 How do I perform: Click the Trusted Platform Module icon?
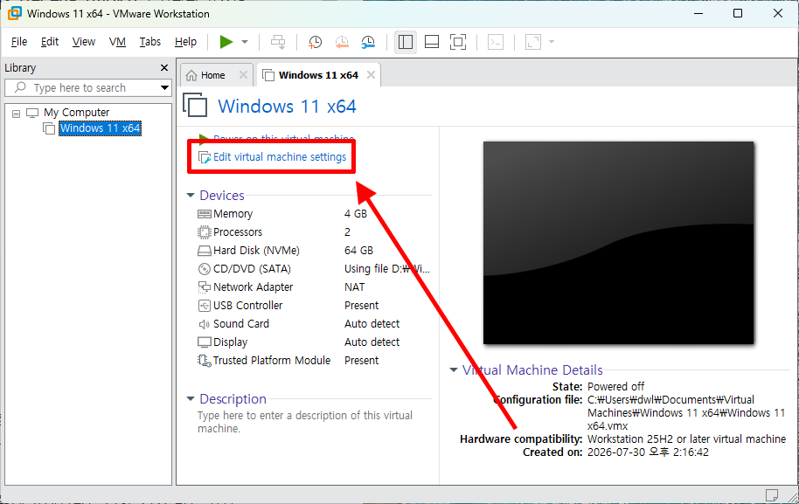pyautogui.click(x=205, y=361)
